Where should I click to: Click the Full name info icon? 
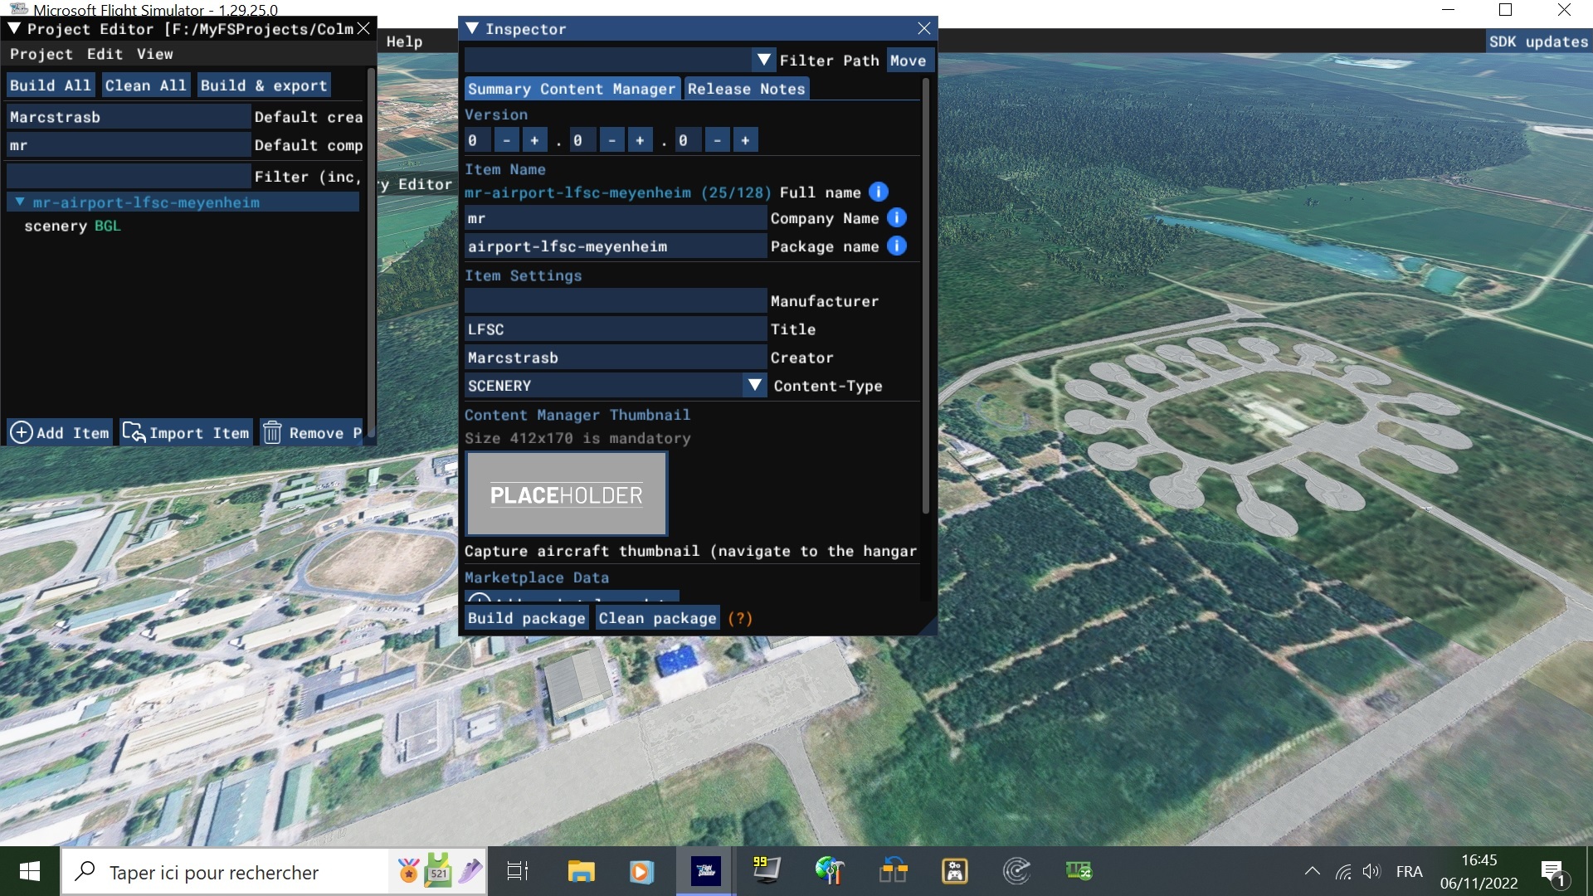pos(879,192)
